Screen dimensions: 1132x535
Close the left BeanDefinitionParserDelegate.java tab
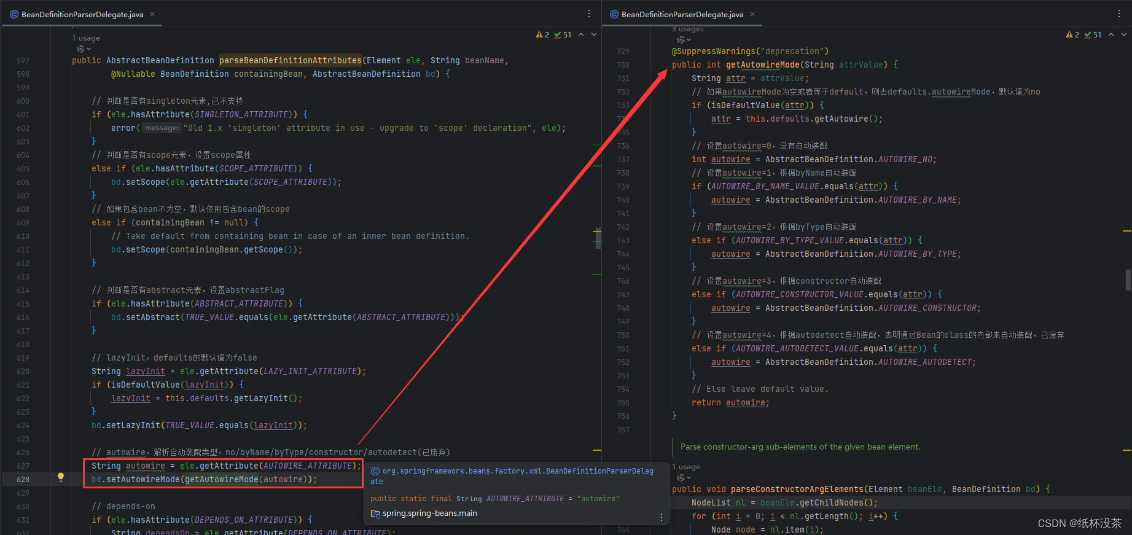[152, 14]
